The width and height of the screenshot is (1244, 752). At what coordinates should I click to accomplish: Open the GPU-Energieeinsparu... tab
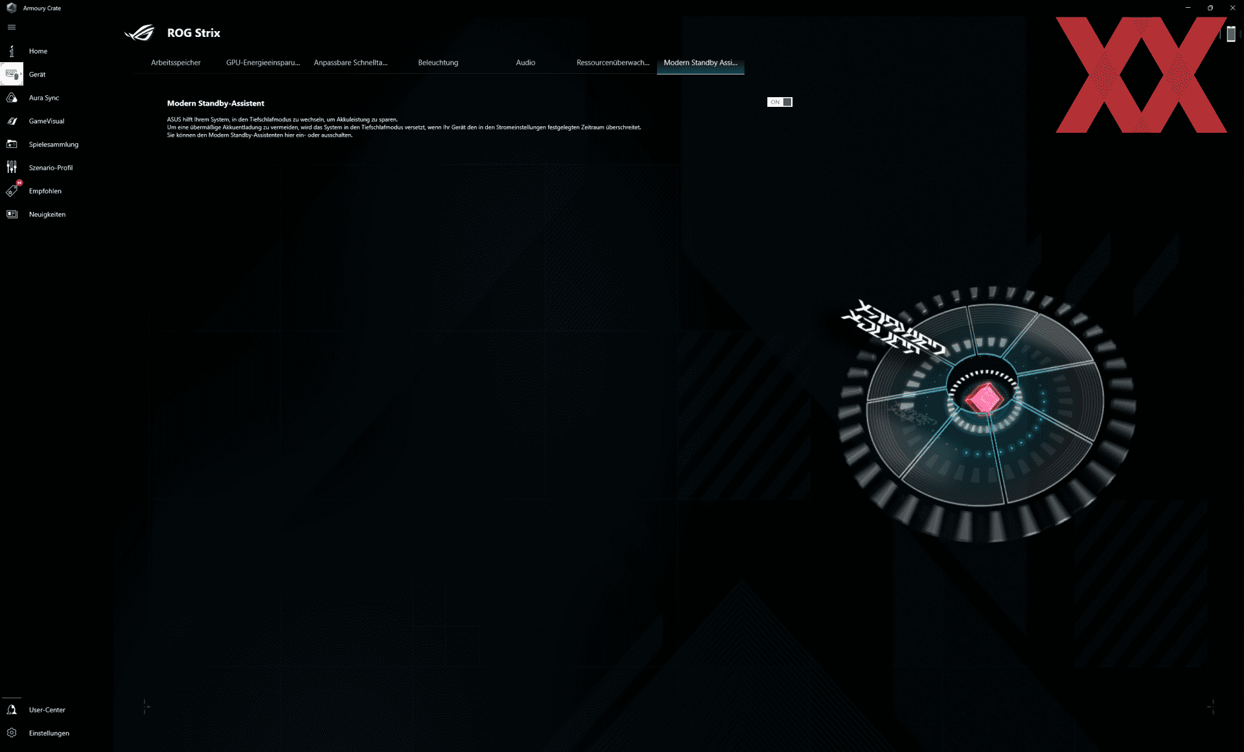263,63
